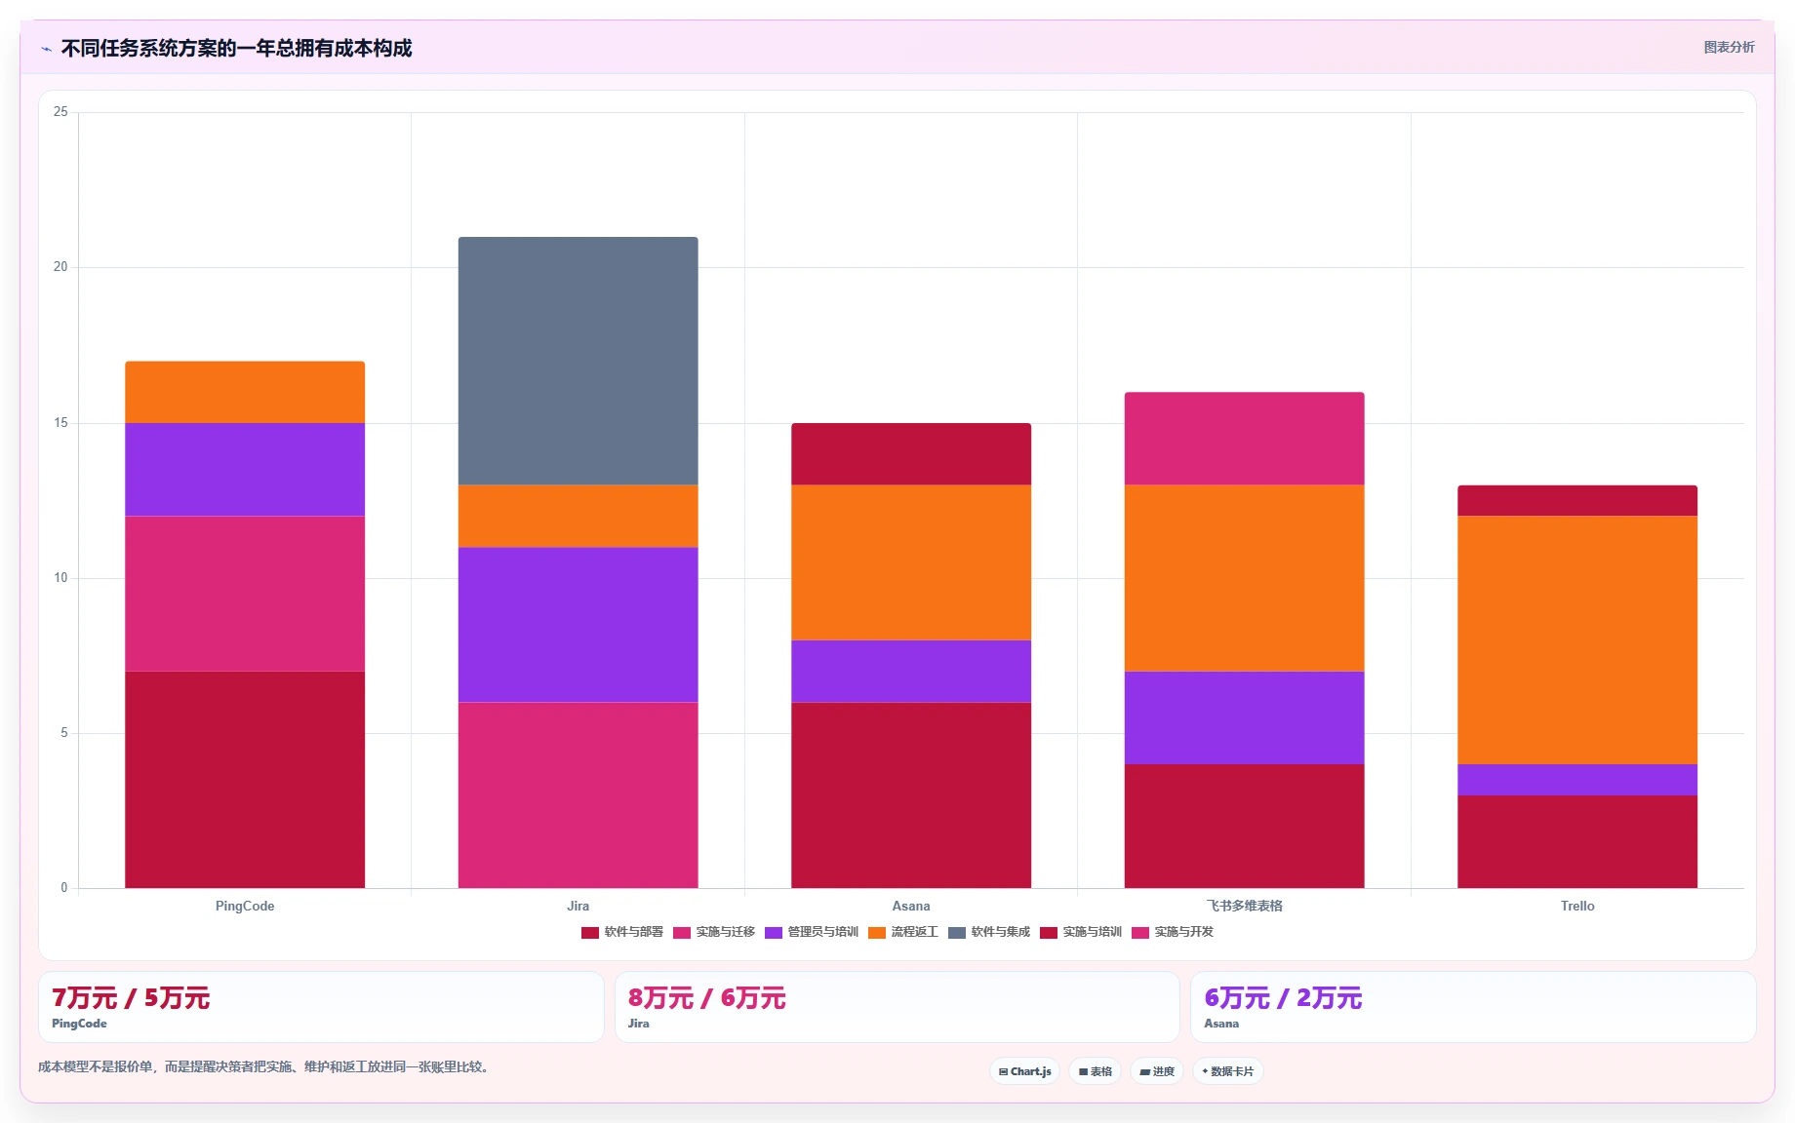The image size is (1795, 1123).
Task: Toggle the 软件与部署 legend item
Action: click(x=622, y=932)
